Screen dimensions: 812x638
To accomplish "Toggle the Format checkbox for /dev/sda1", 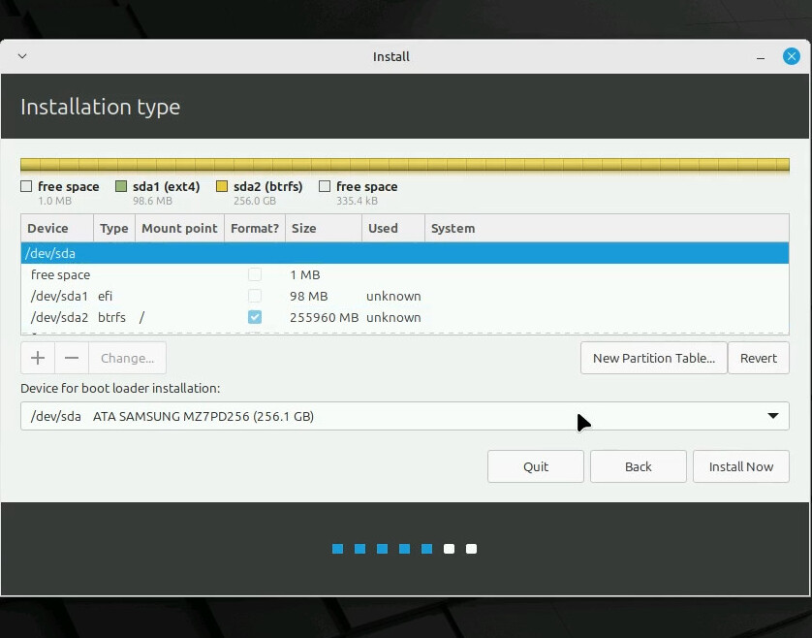I will pos(254,296).
